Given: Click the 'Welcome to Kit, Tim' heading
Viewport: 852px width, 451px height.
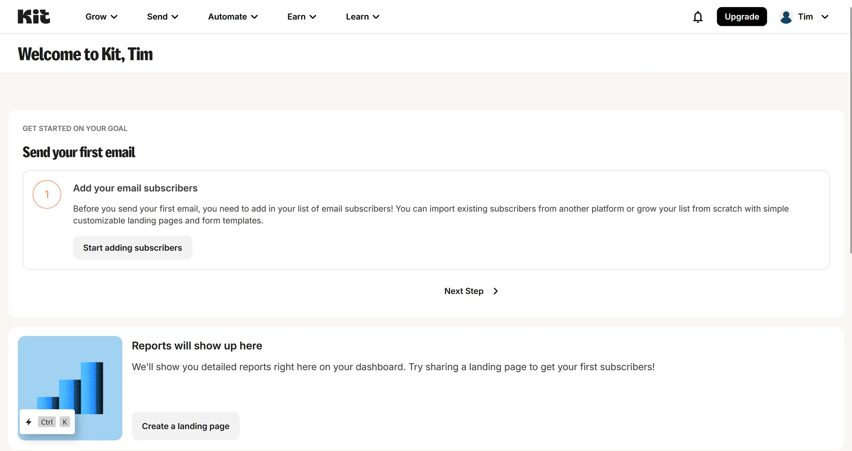Looking at the screenshot, I should point(85,54).
